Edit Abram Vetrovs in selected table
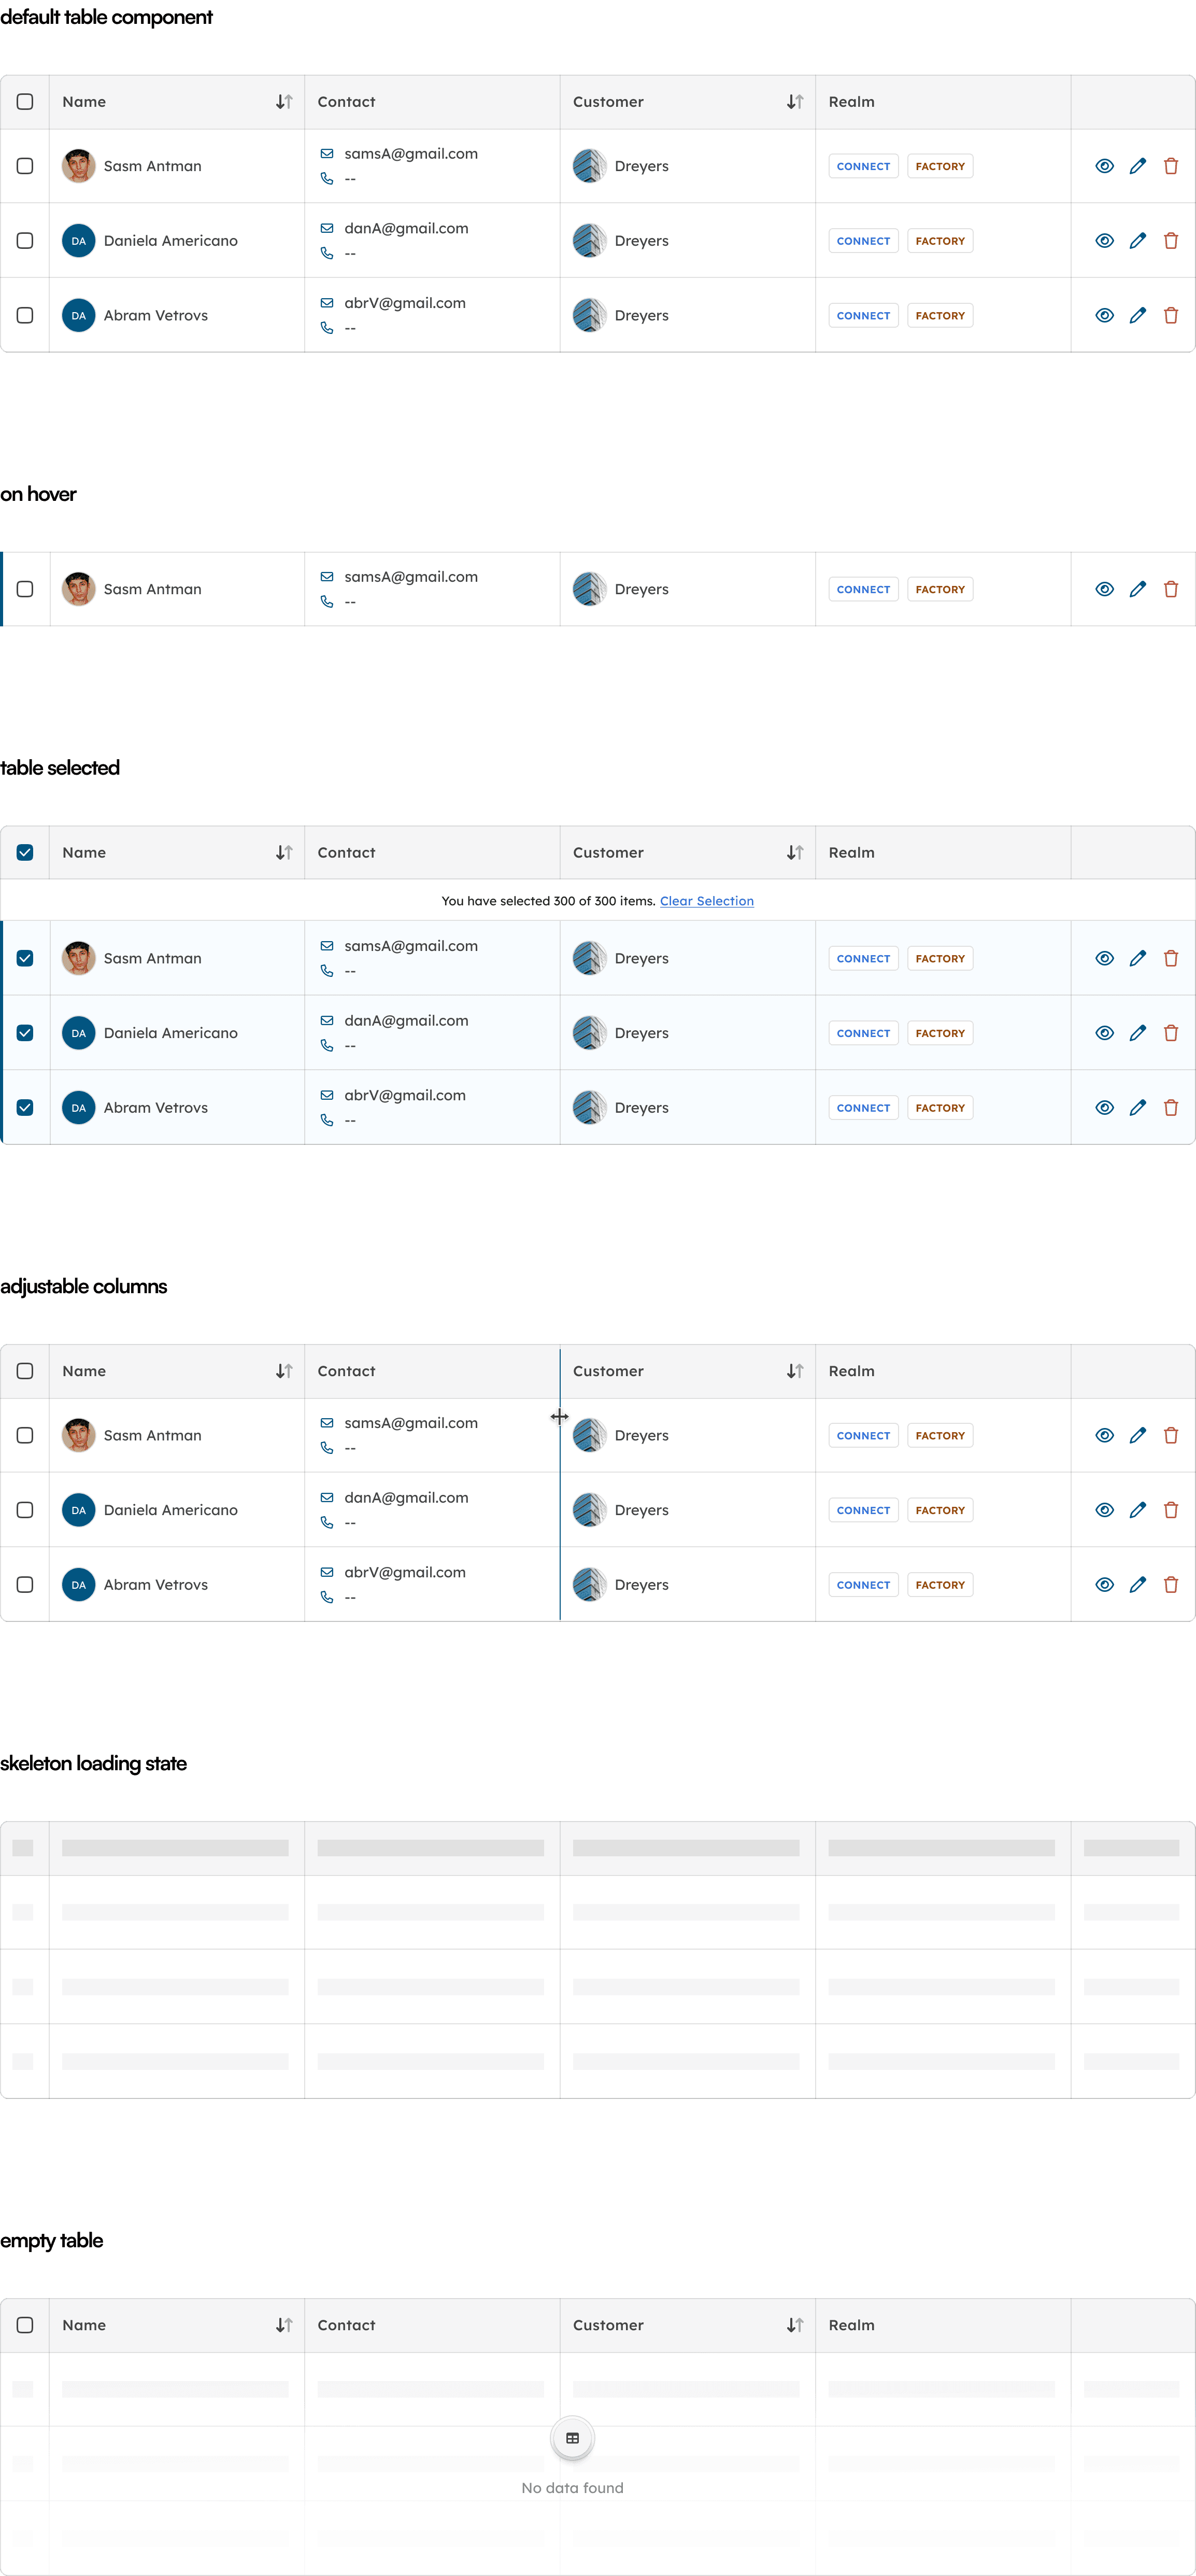 coord(1137,1107)
